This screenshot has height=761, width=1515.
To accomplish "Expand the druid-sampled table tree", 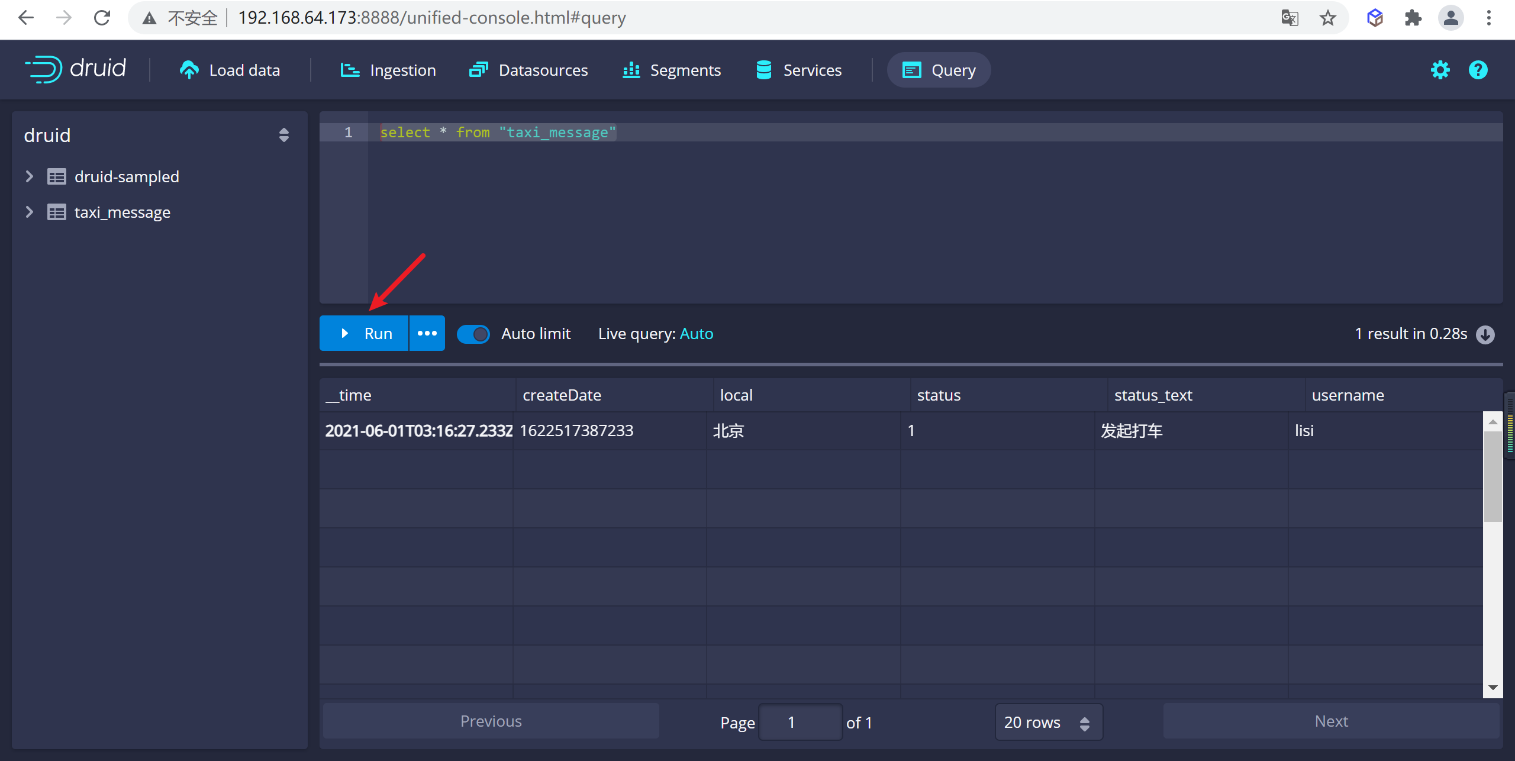I will pyautogui.click(x=29, y=176).
